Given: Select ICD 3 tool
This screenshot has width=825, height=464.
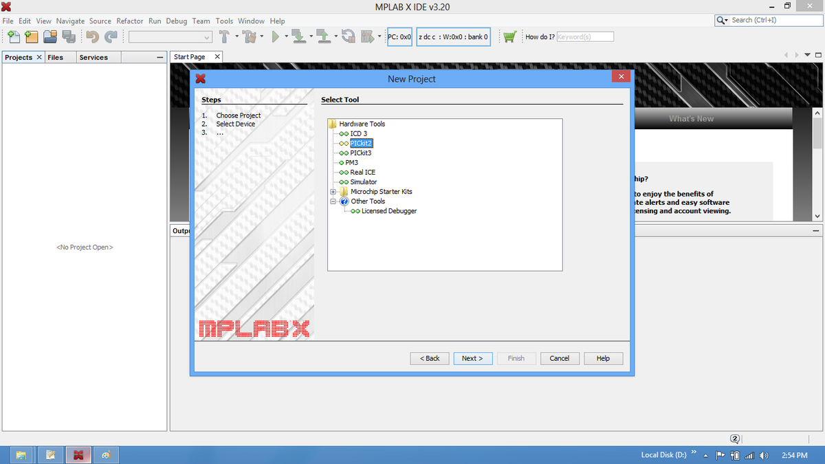Looking at the screenshot, I should point(358,133).
